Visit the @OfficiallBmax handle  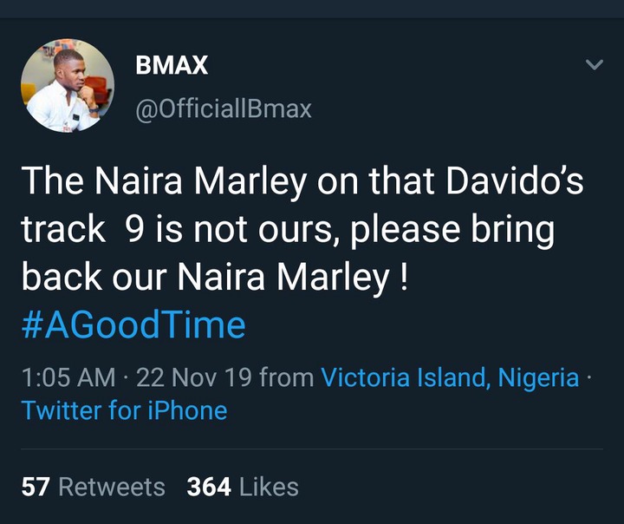pos(224,108)
